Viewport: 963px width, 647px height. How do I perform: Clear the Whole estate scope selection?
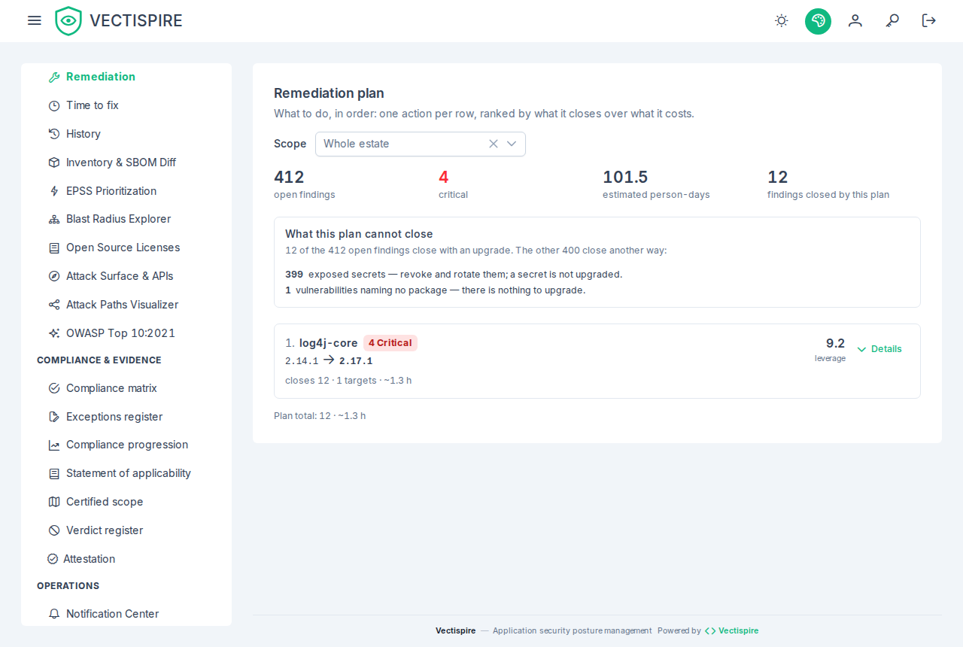point(494,144)
